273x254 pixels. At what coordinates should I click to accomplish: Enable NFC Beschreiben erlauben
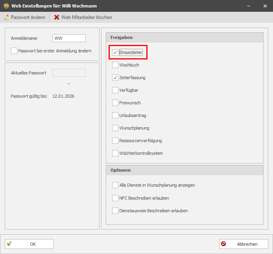[115, 198]
